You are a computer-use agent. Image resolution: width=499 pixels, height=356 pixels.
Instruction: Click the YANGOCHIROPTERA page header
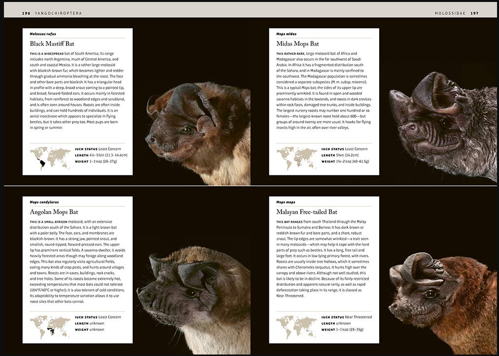coord(59,13)
